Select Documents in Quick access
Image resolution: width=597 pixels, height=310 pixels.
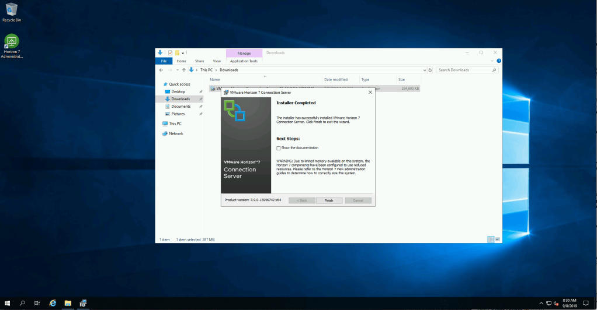click(x=181, y=107)
